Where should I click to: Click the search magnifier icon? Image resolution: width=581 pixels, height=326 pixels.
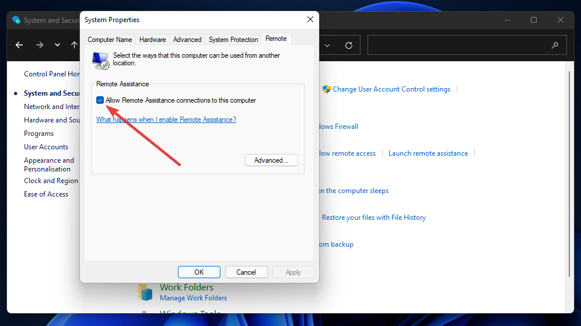[555, 45]
